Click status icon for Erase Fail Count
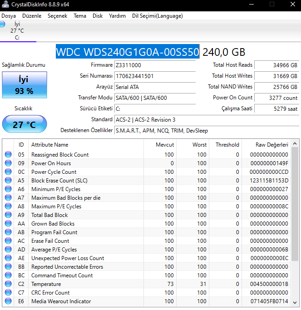 click(x=8, y=241)
